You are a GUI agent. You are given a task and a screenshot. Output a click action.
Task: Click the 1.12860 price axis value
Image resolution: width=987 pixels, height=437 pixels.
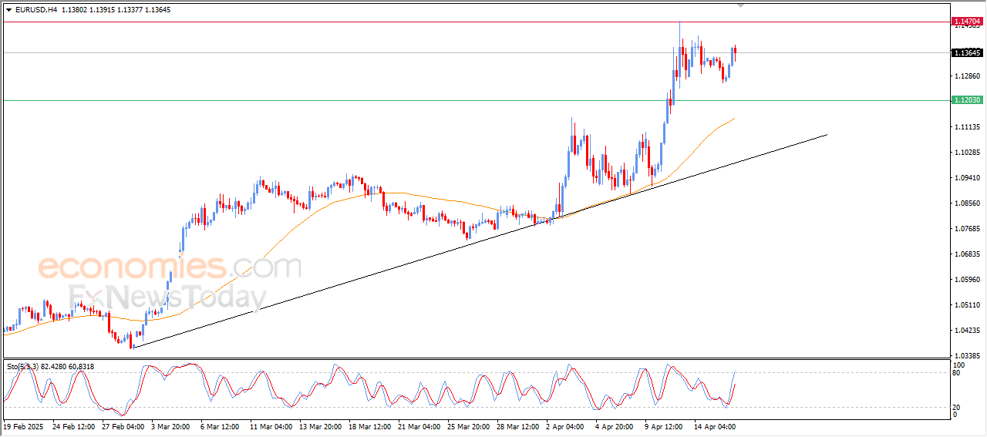coord(967,76)
